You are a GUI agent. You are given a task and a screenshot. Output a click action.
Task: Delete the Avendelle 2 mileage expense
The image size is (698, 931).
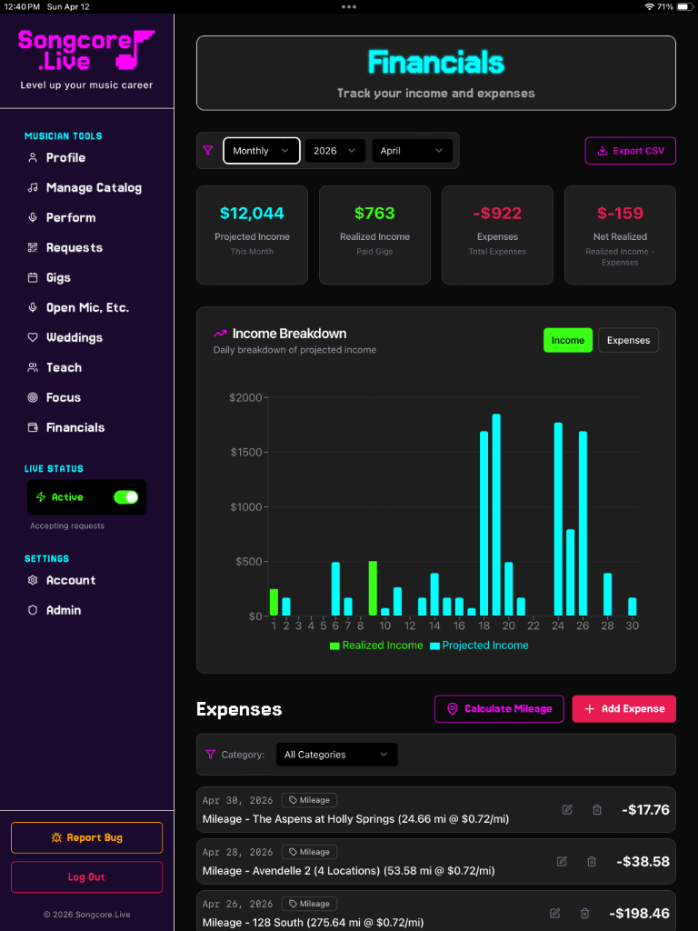click(591, 861)
